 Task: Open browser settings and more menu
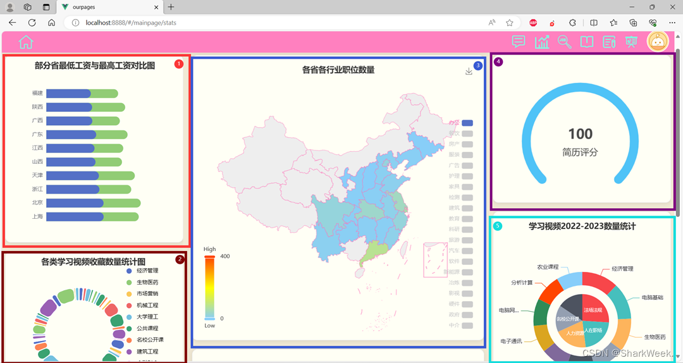[672, 23]
